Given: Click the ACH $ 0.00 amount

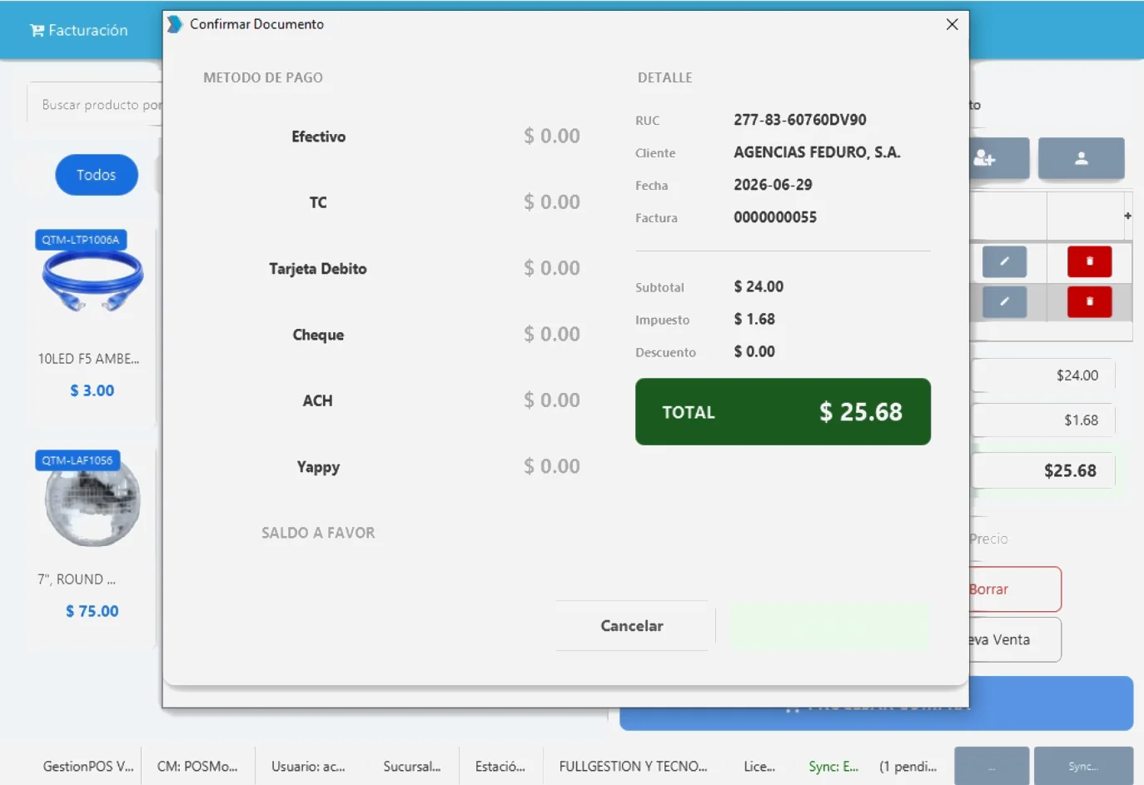Looking at the screenshot, I should tap(551, 400).
